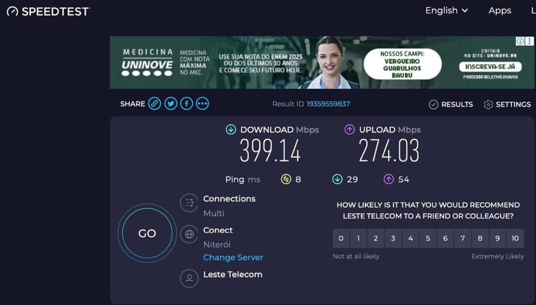536x305 pixels.
Task: Click the upload ping icon next to 54
Action: (x=389, y=179)
